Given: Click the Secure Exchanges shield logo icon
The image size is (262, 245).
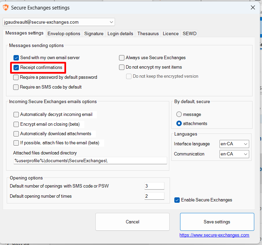Looking at the screenshot, I should 6,7.
